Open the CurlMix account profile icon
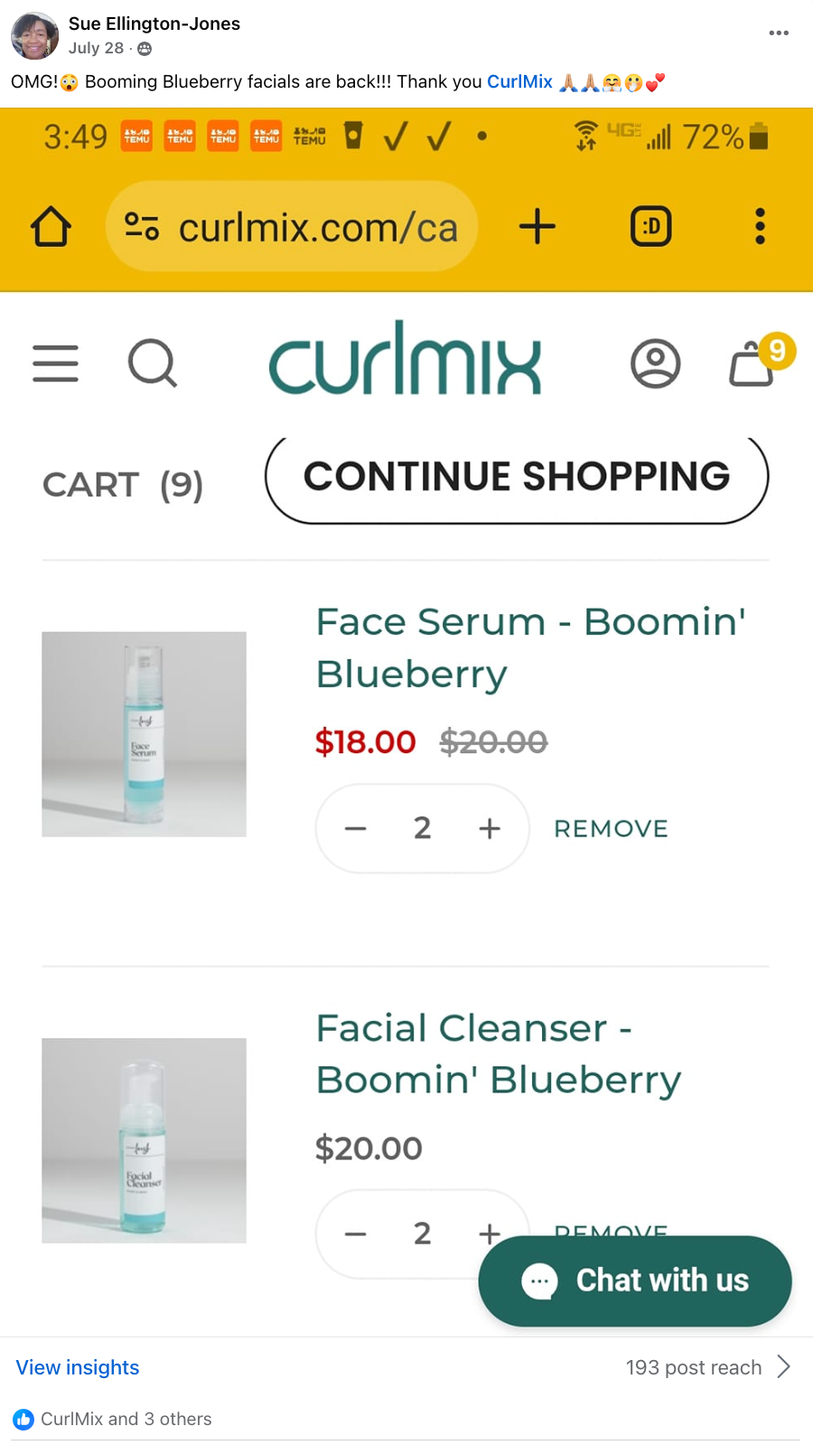Screen dimensions: 813x1445 (x=655, y=364)
